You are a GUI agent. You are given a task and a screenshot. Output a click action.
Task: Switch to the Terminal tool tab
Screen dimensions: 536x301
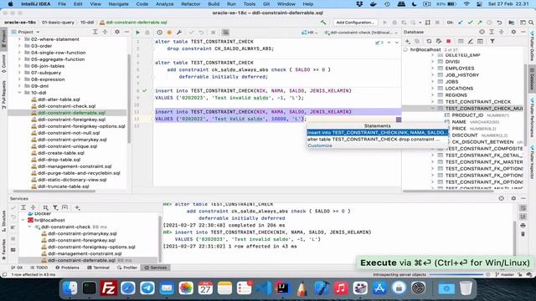tap(98, 268)
